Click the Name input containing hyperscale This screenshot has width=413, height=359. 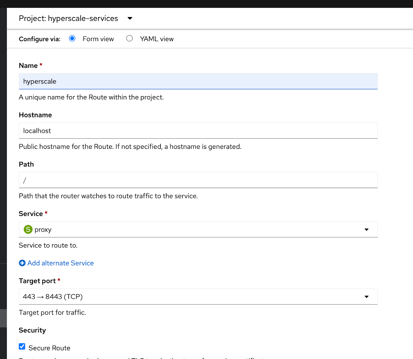(x=198, y=81)
